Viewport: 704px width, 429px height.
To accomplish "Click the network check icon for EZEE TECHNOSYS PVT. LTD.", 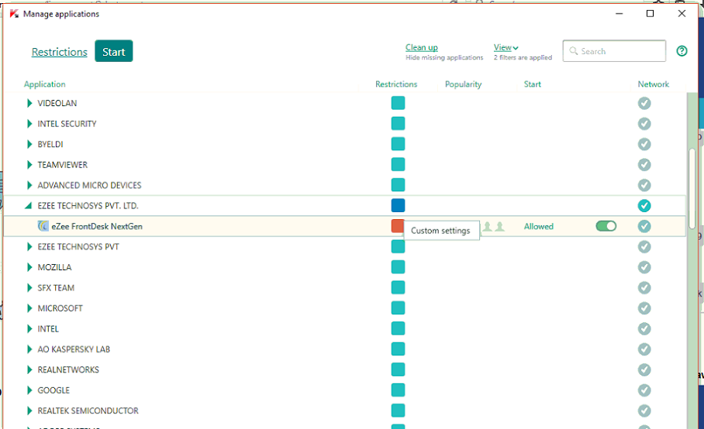I will point(644,206).
